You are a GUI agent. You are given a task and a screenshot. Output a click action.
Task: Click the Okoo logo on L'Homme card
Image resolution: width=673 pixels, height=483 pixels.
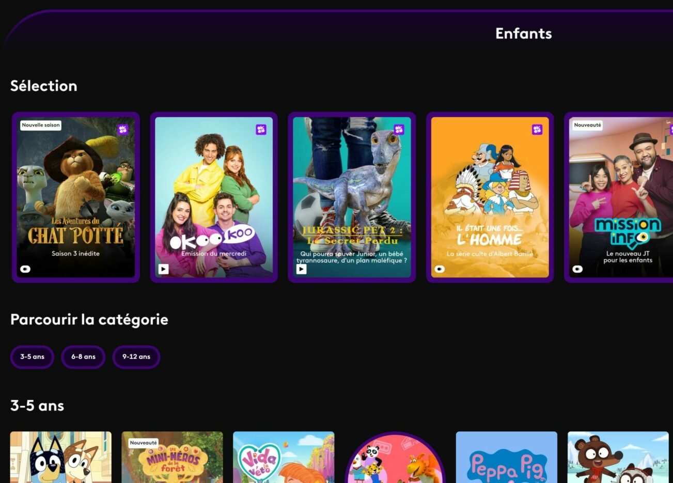[x=537, y=129]
